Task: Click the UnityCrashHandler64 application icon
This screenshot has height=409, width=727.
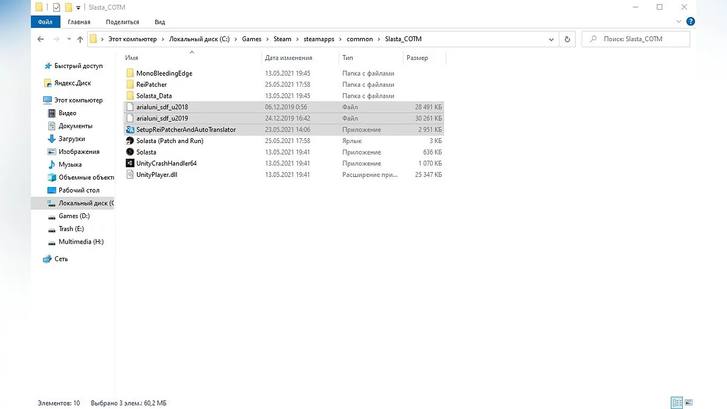Action: pyautogui.click(x=130, y=164)
